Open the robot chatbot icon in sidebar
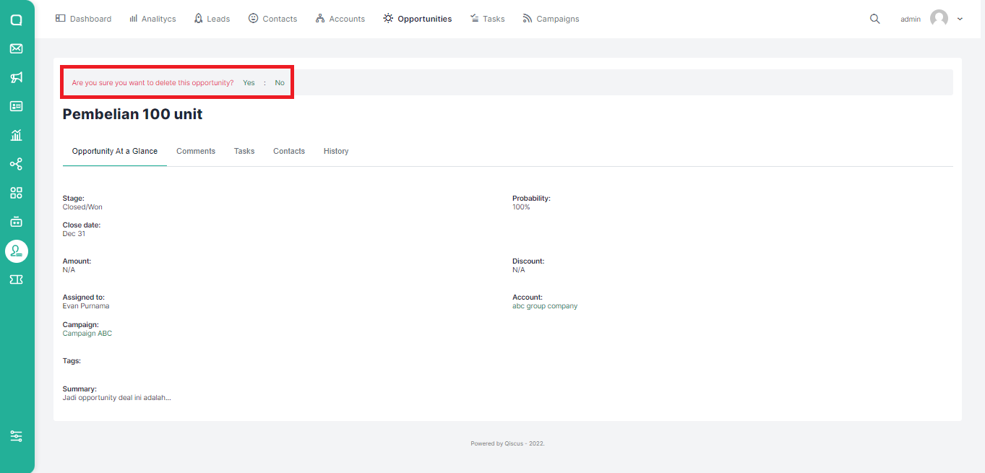Screen dimensions: 985x473 pos(16,222)
